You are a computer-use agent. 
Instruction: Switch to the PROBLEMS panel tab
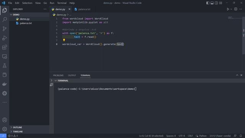(x=58, y=76)
